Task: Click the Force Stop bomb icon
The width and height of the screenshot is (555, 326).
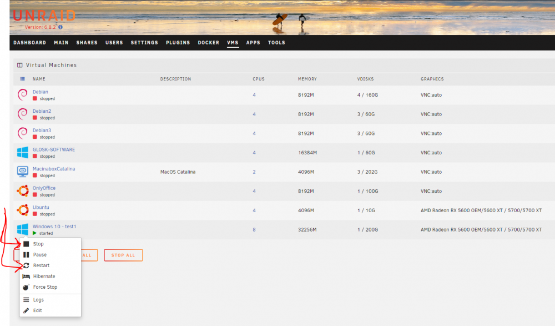Action: point(26,287)
